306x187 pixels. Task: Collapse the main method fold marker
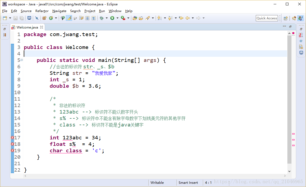point(22,60)
